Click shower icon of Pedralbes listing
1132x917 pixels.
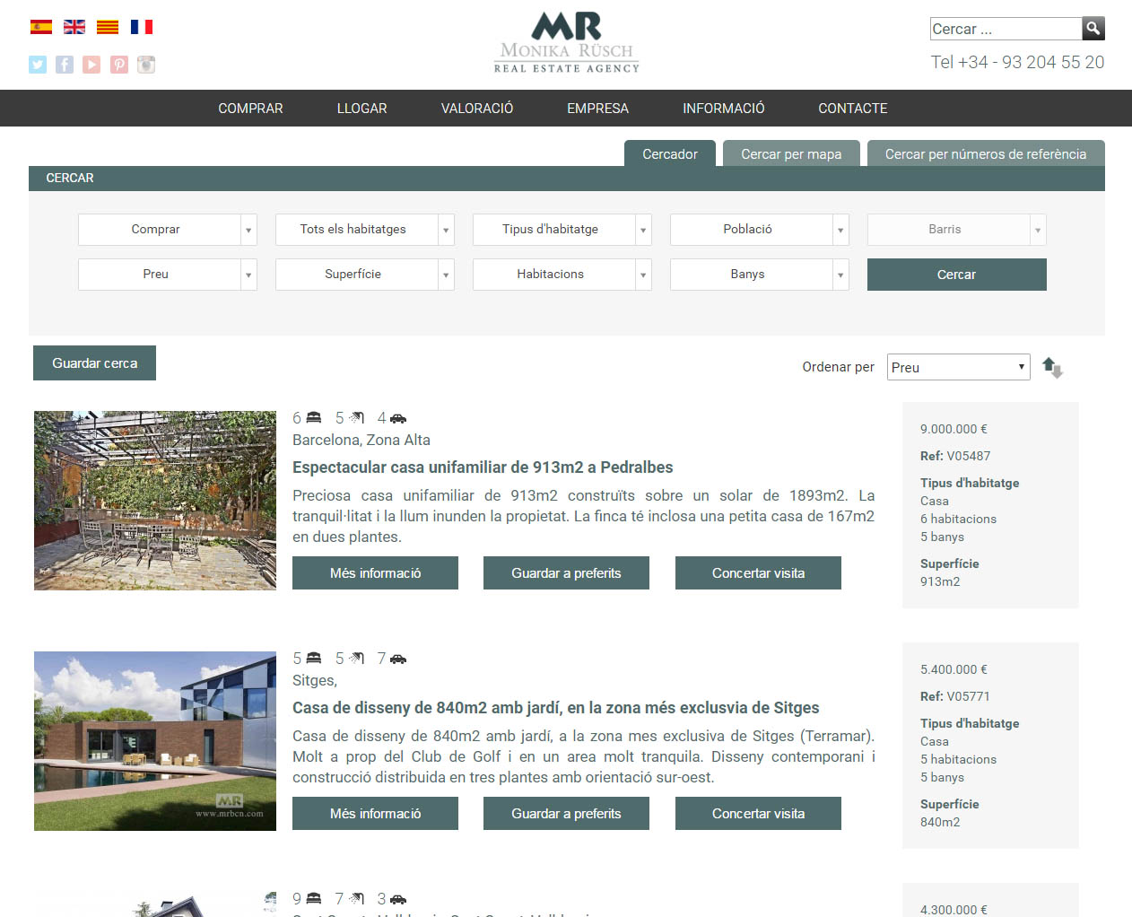tap(356, 418)
